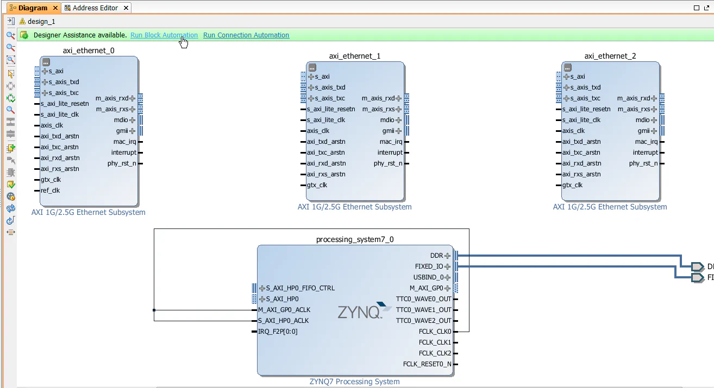
Task: Click the Add IP icon
Action: (x=10, y=147)
